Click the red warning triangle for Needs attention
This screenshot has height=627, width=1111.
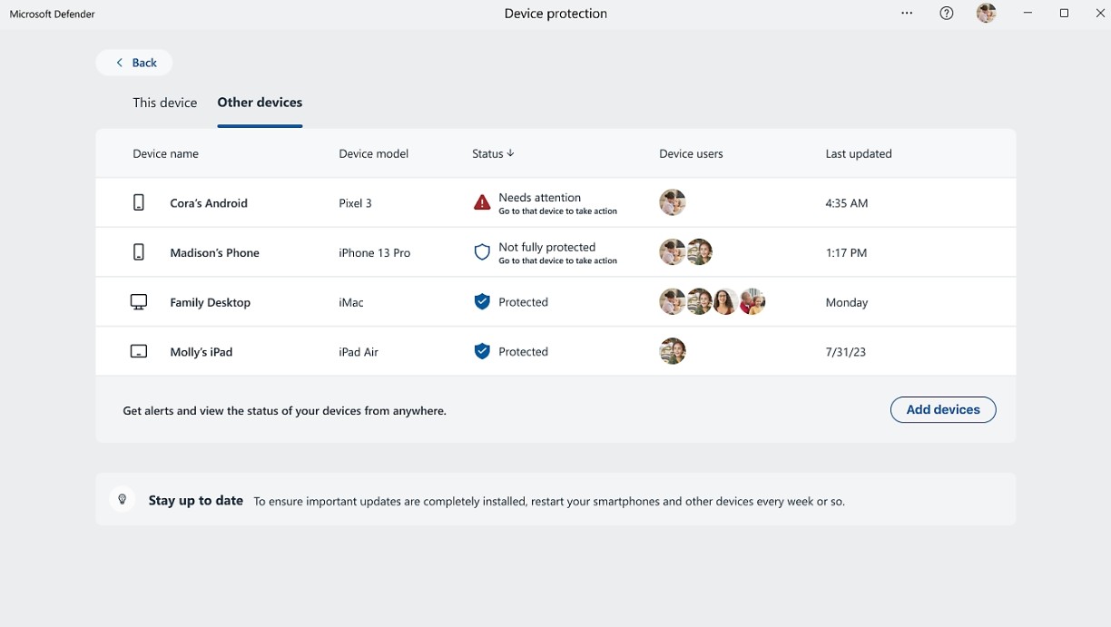482,203
